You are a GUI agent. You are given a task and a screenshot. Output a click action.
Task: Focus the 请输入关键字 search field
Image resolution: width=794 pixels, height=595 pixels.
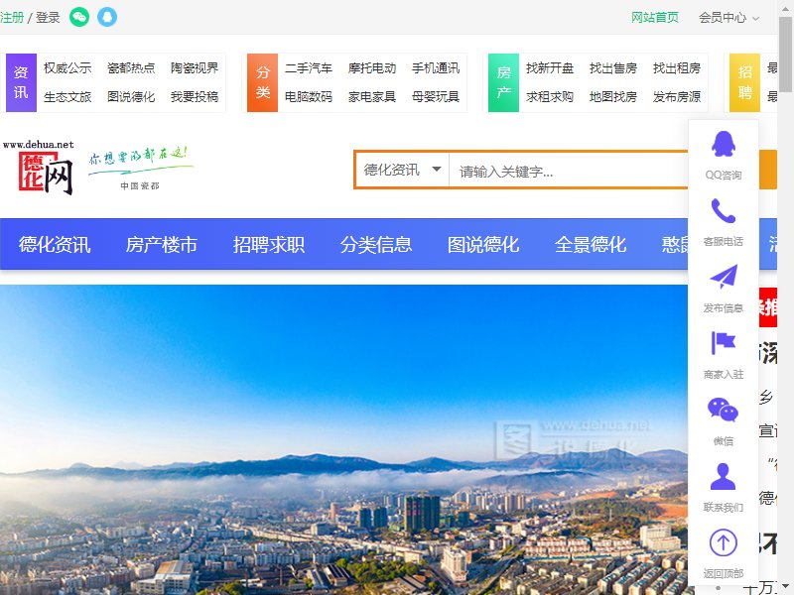pyautogui.click(x=568, y=170)
